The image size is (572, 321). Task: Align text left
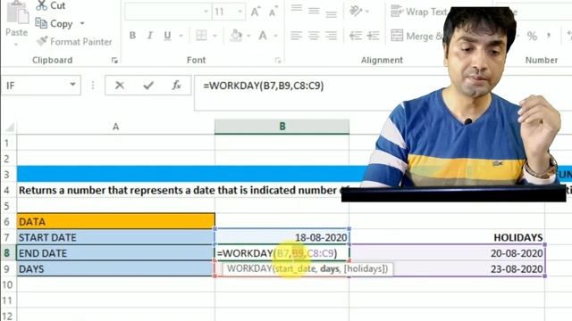click(x=296, y=36)
